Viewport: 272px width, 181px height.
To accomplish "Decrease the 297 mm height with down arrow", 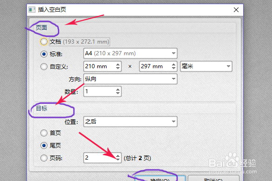I will 173,68.
